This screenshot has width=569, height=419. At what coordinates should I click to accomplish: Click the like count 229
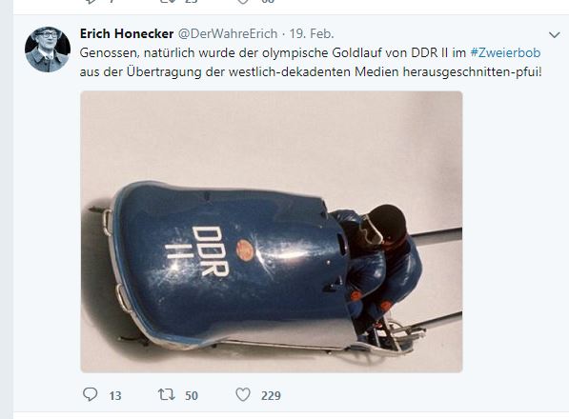coord(271,395)
